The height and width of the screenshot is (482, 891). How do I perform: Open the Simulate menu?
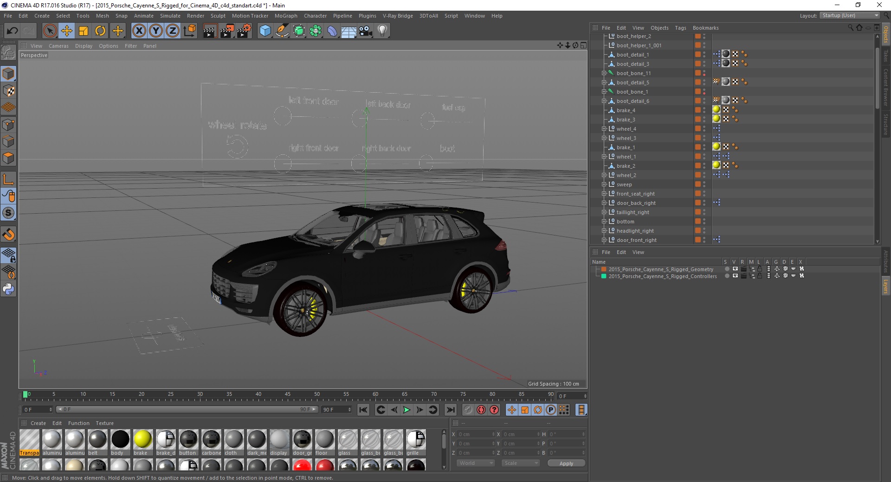(x=170, y=16)
